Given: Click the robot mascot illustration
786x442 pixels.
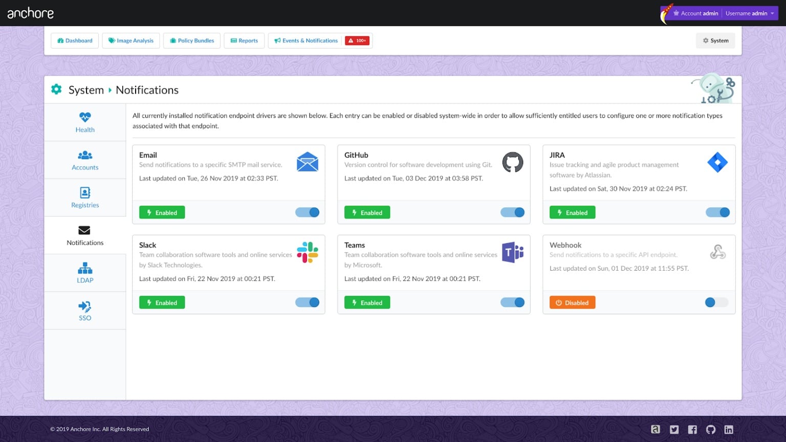Looking at the screenshot, I should (x=713, y=88).
